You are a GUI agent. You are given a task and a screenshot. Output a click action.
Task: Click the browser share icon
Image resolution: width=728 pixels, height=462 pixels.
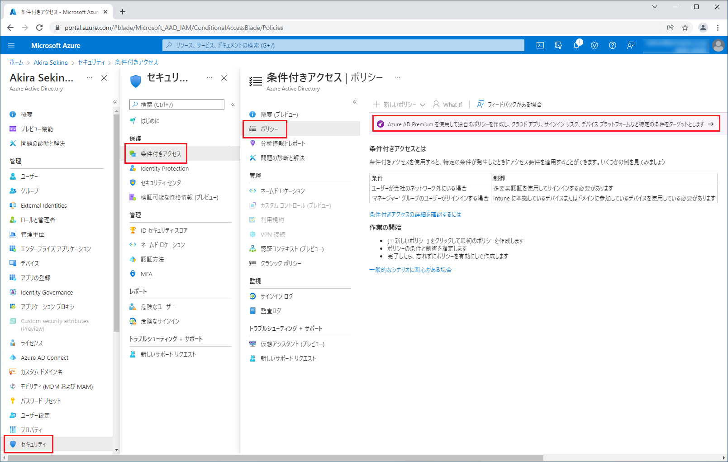point(670,28)
